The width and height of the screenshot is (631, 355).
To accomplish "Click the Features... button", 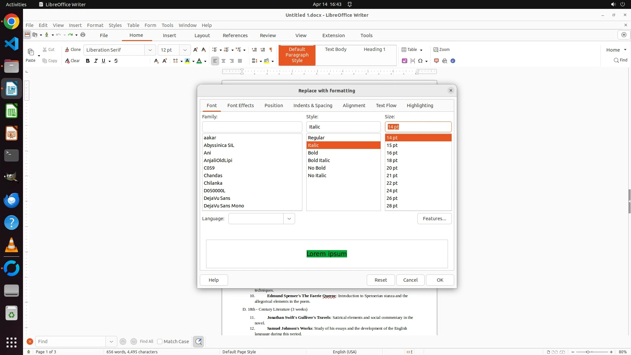I will [434, 219].
